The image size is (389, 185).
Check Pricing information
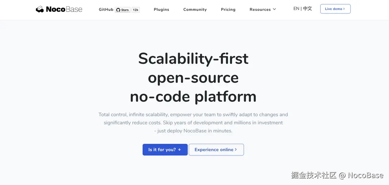click(228, 9)
